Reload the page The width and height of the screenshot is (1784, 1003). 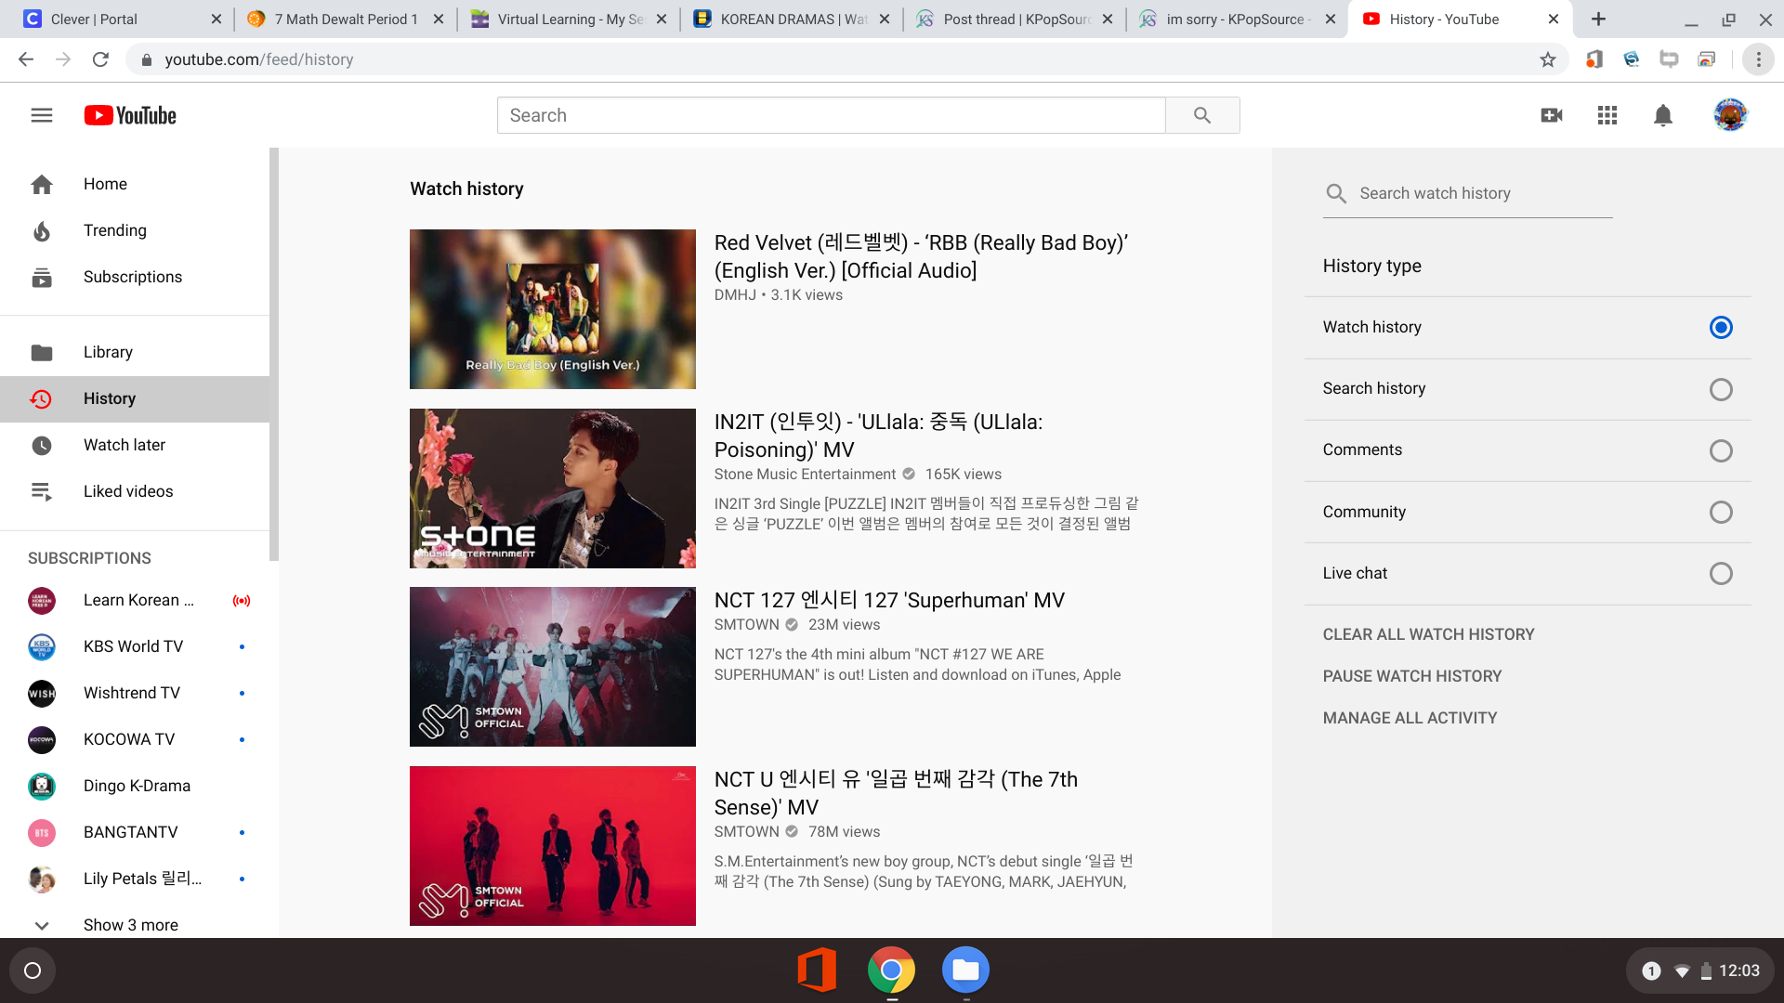click(x=100, y=59)
